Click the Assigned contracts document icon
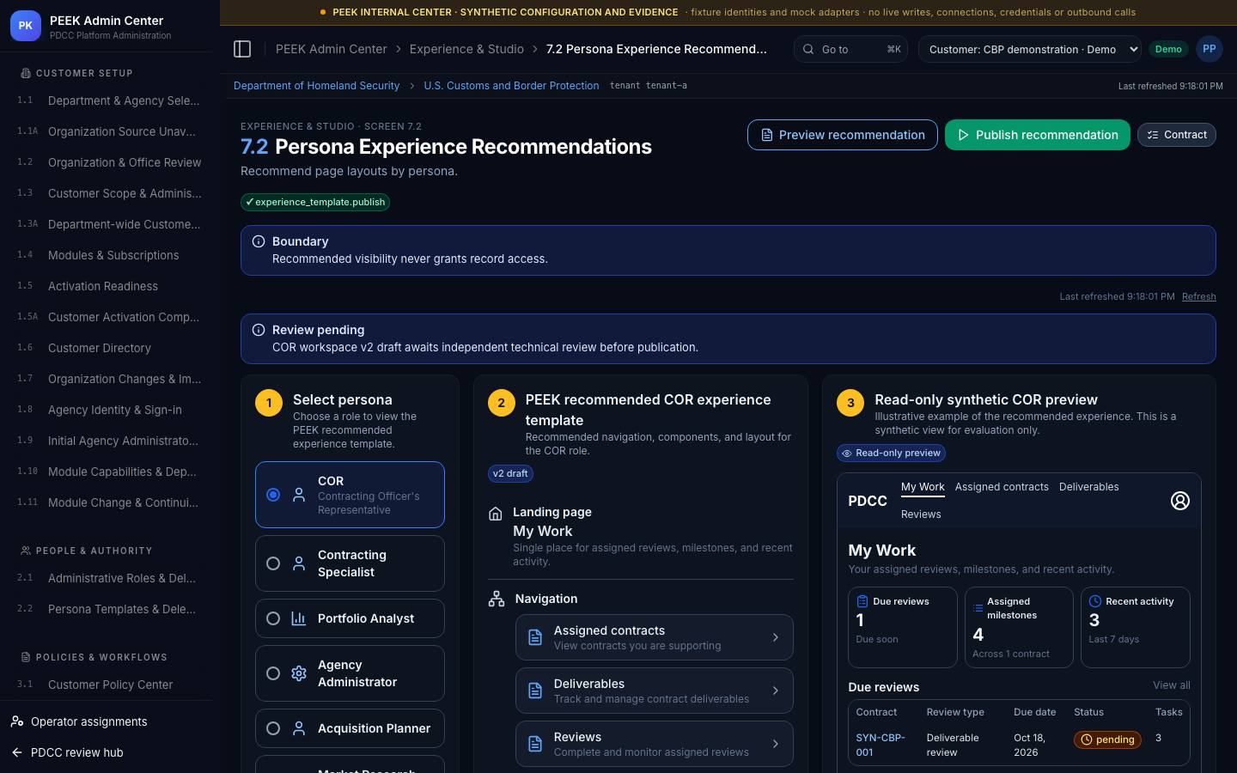The height and width of the screenshot is (773, 1237). [535, 637]
